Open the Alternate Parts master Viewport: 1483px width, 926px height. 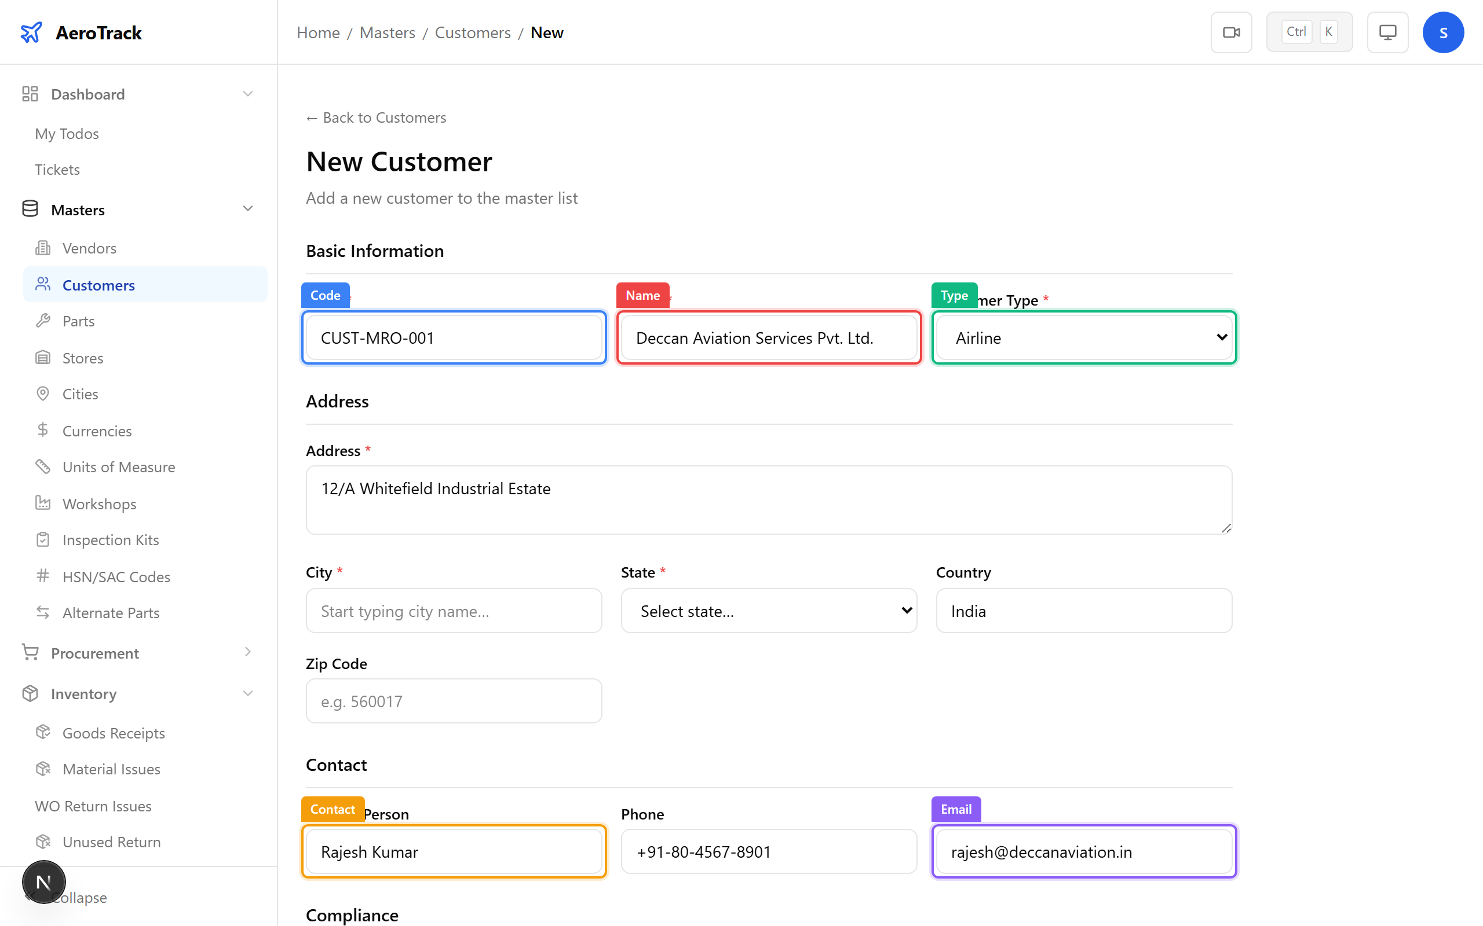click(110, 612)
